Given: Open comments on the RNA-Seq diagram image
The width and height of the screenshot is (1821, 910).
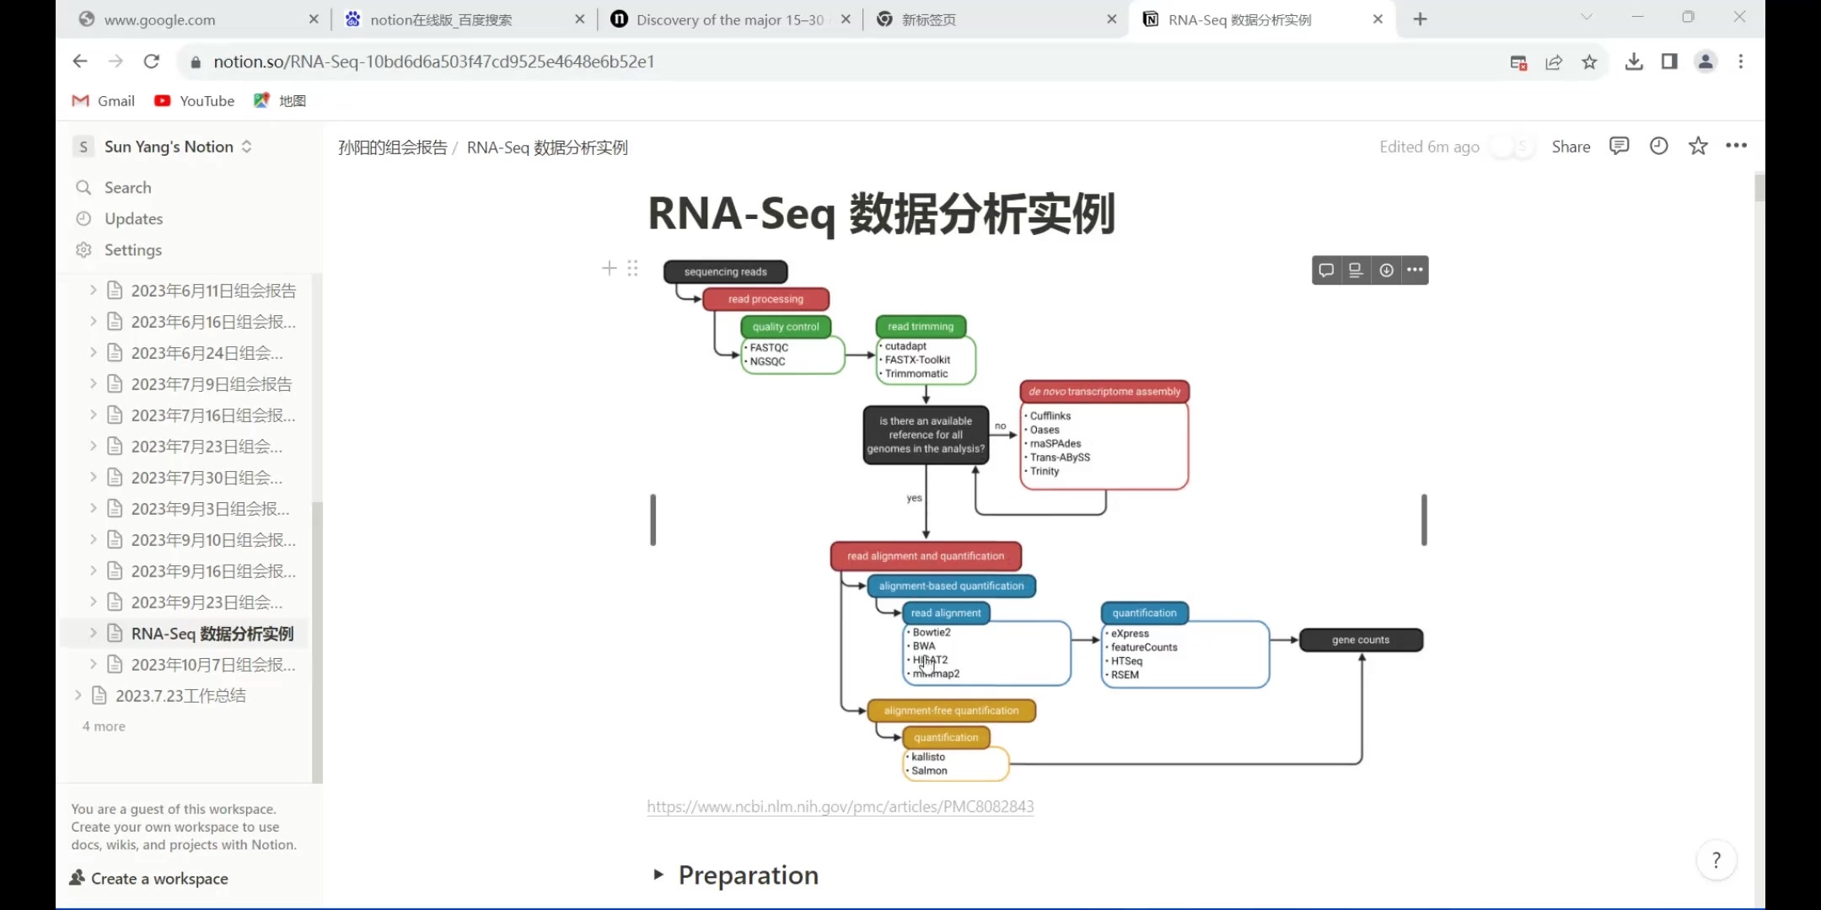Looking at the screenshot, I should click(1325, 270).
